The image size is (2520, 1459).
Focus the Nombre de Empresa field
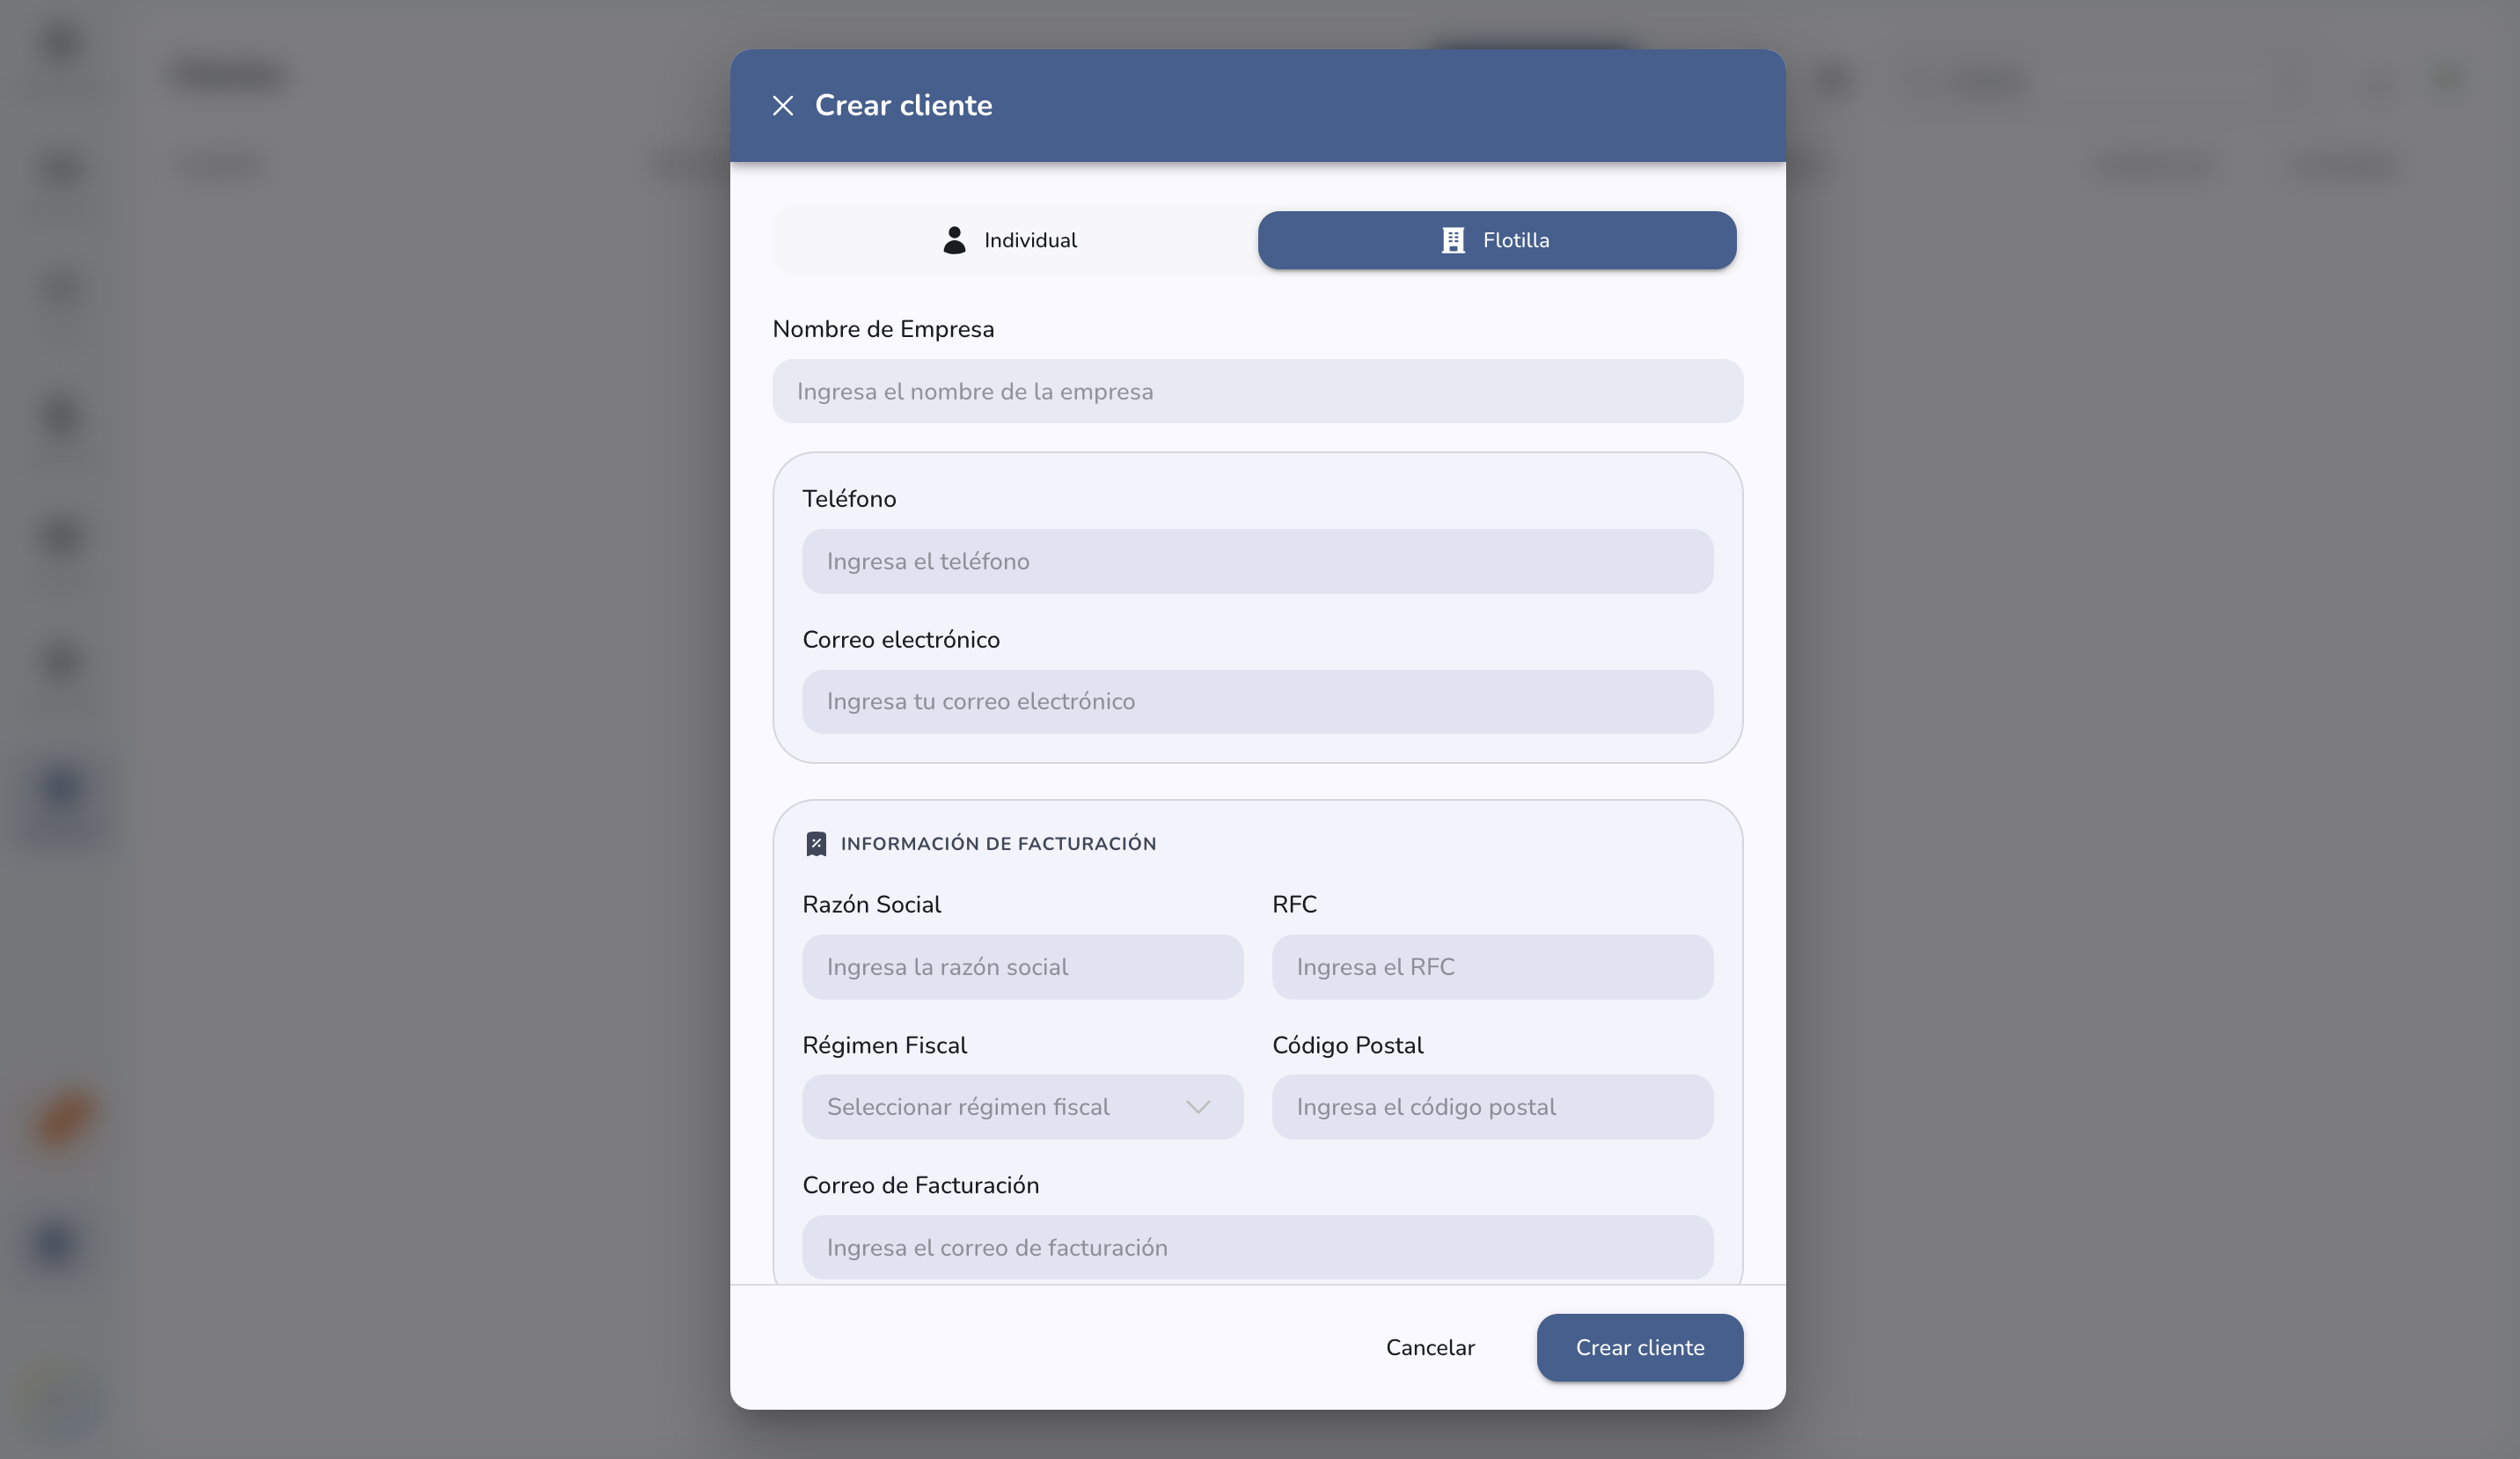click(1257, 391)
